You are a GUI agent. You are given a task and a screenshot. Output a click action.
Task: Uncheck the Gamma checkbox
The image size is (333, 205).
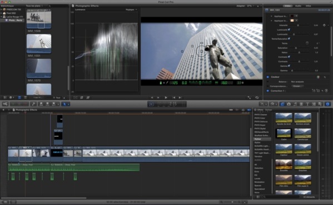pyautogui.click(x=289, y=66)
